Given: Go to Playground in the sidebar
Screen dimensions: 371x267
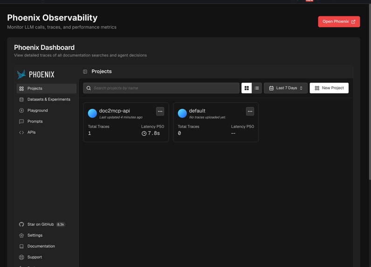Looking at the screenshot, I should [47, 110].
